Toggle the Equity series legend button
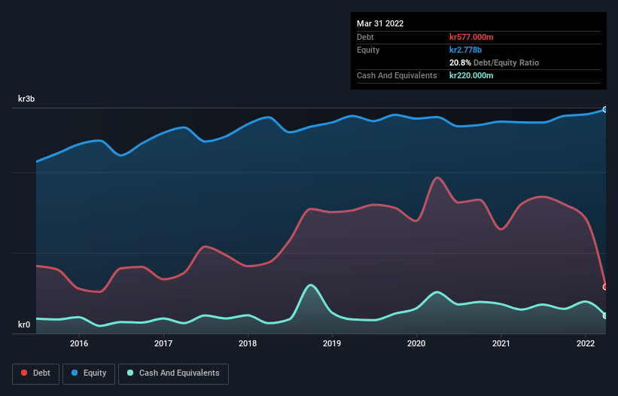 click(x=89, y=373)
